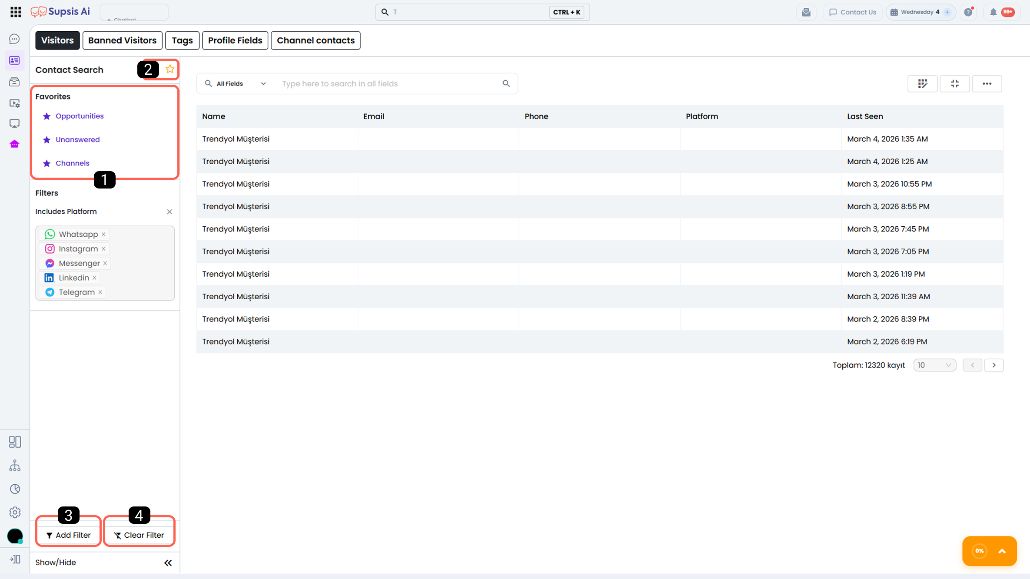Open the chat conversations sidebar icon

[x=14, y=39]
